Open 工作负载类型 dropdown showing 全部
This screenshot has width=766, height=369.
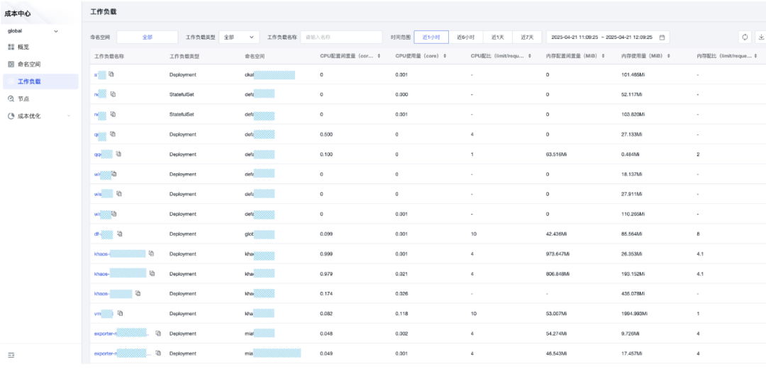[x=239, y=37]
